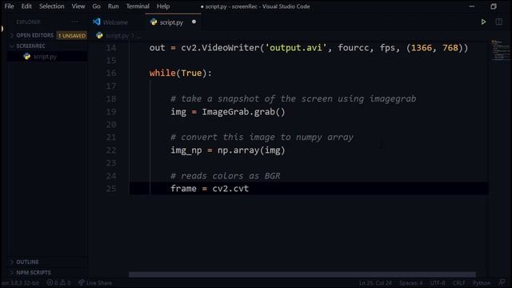Image resolution: width=512 pixels, height=288 pixels.
Task: Start Live Share from status bar
Action: pos(95,282)
